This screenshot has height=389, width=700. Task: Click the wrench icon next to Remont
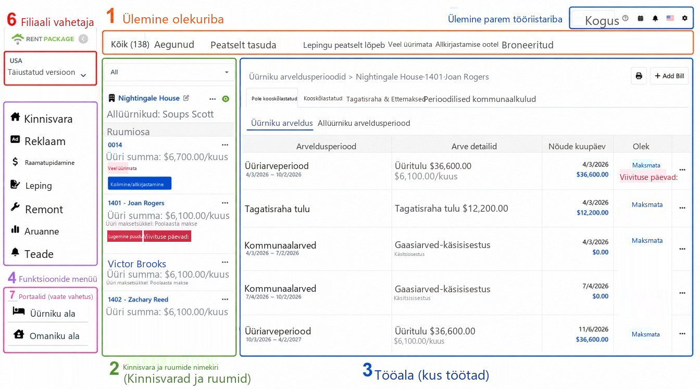[15, 208]
